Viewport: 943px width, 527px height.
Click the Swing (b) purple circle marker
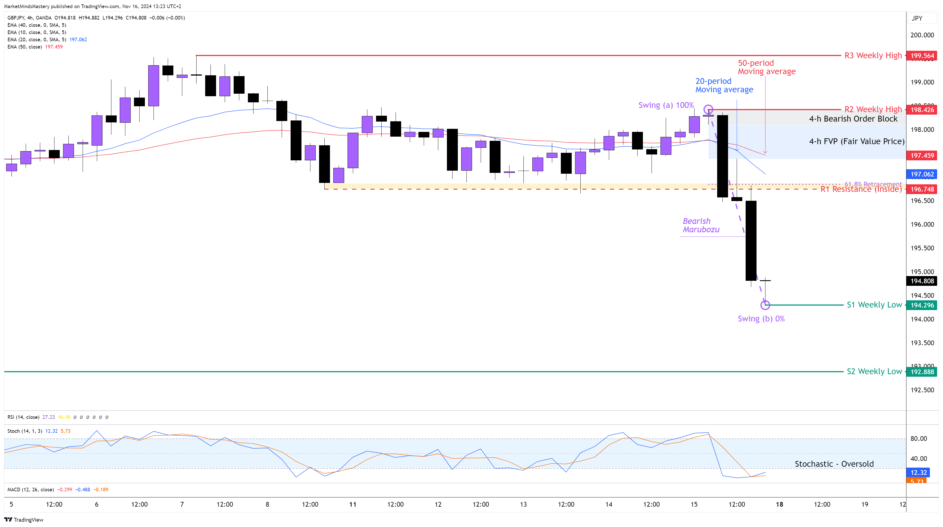(765, 305)
